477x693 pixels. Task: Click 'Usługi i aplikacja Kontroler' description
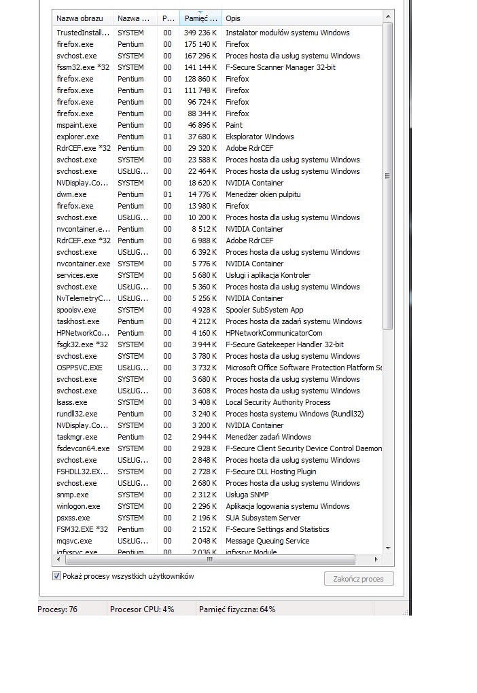[x=268, y=275]
